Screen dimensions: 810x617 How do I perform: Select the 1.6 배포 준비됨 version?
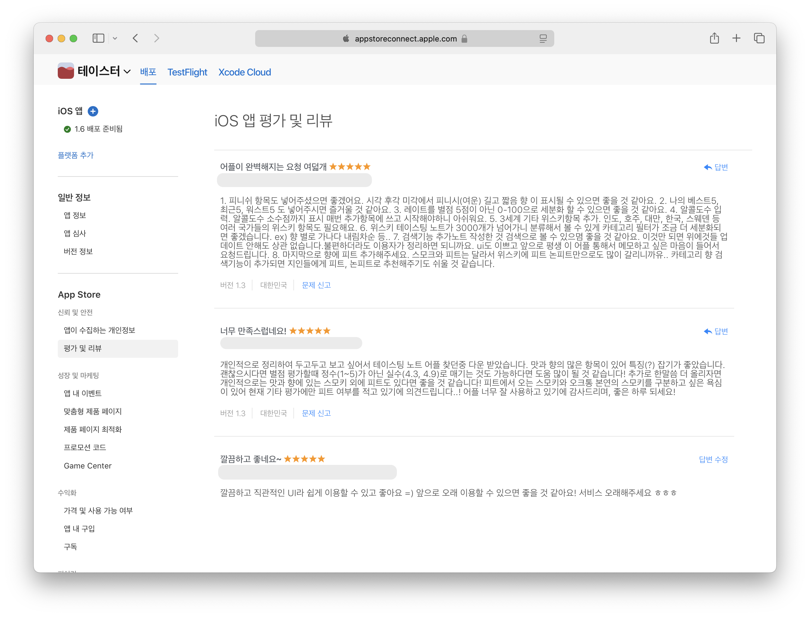pyautogui.click(x=98, y=129)
